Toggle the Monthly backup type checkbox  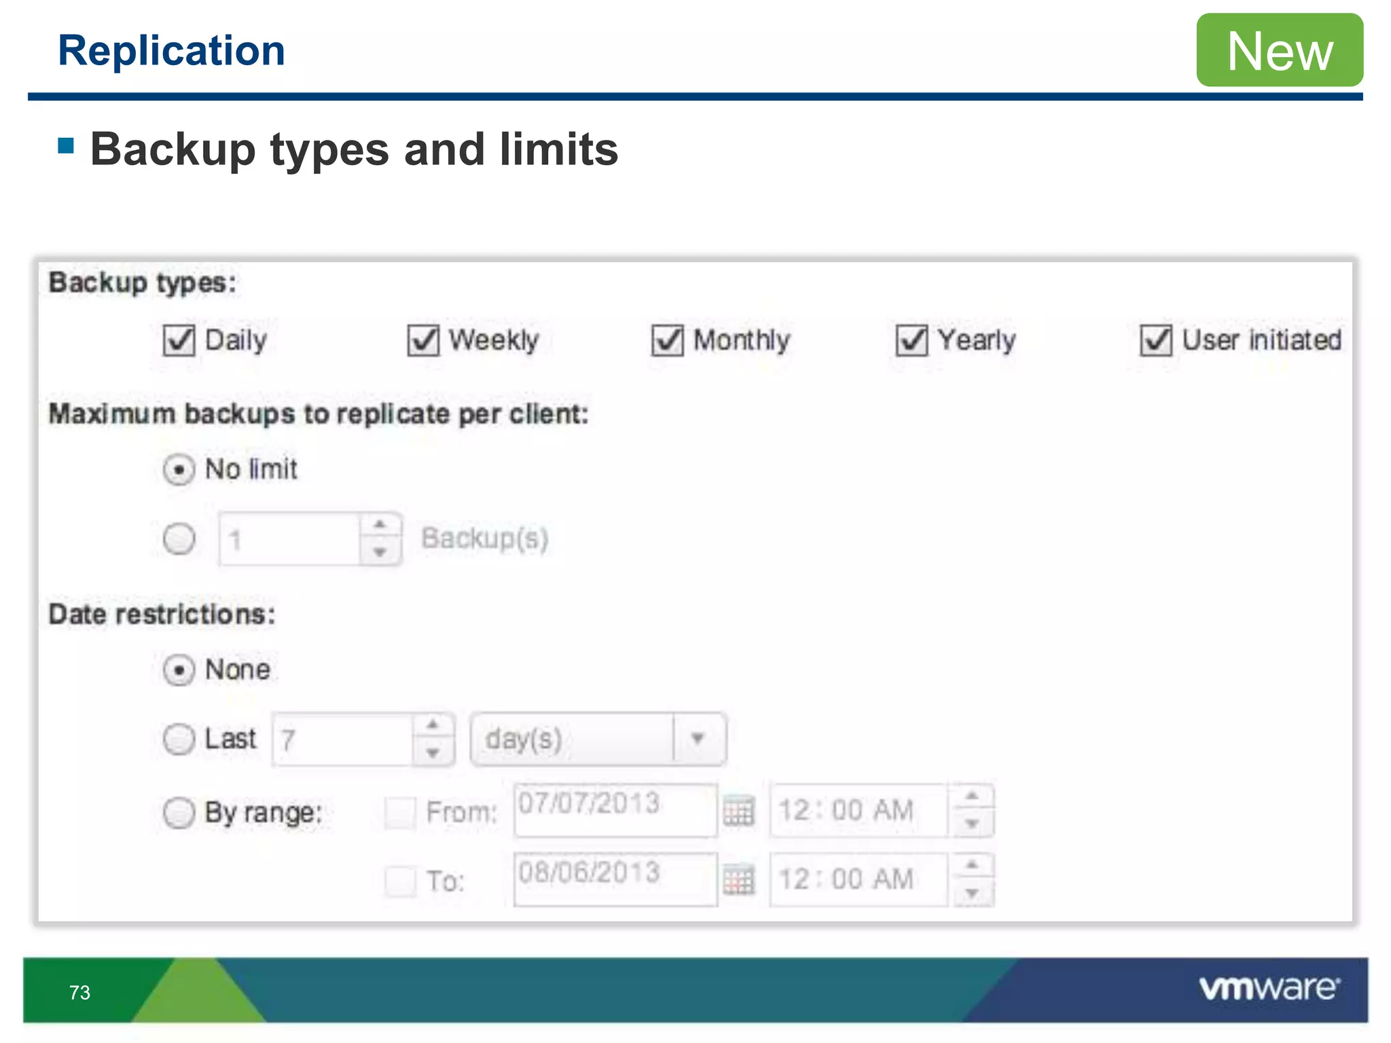[x=668, y=340]
